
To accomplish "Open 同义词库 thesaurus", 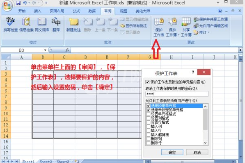I will coord(42,24).
